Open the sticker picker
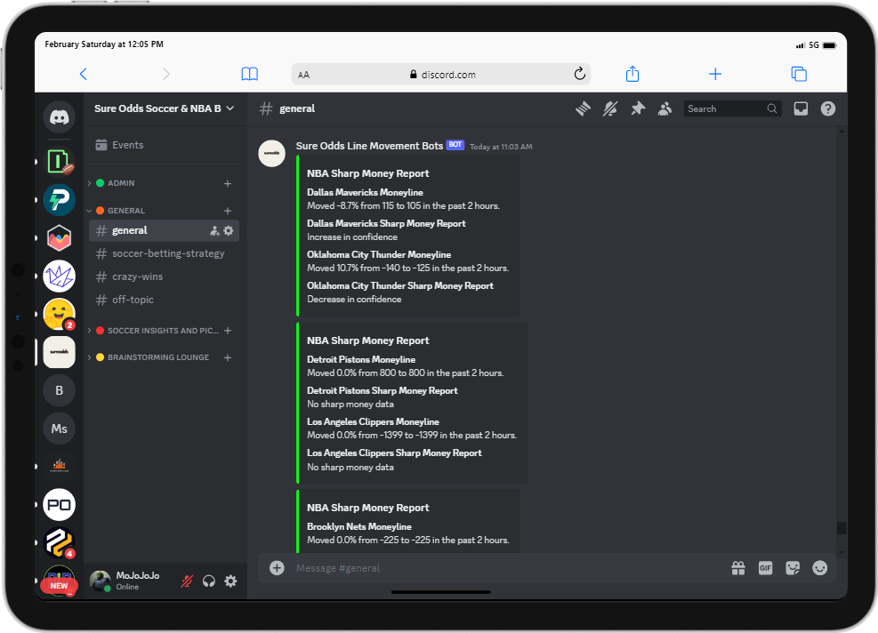878x633 pixels. pyautogui.click(x=793, y=568)
